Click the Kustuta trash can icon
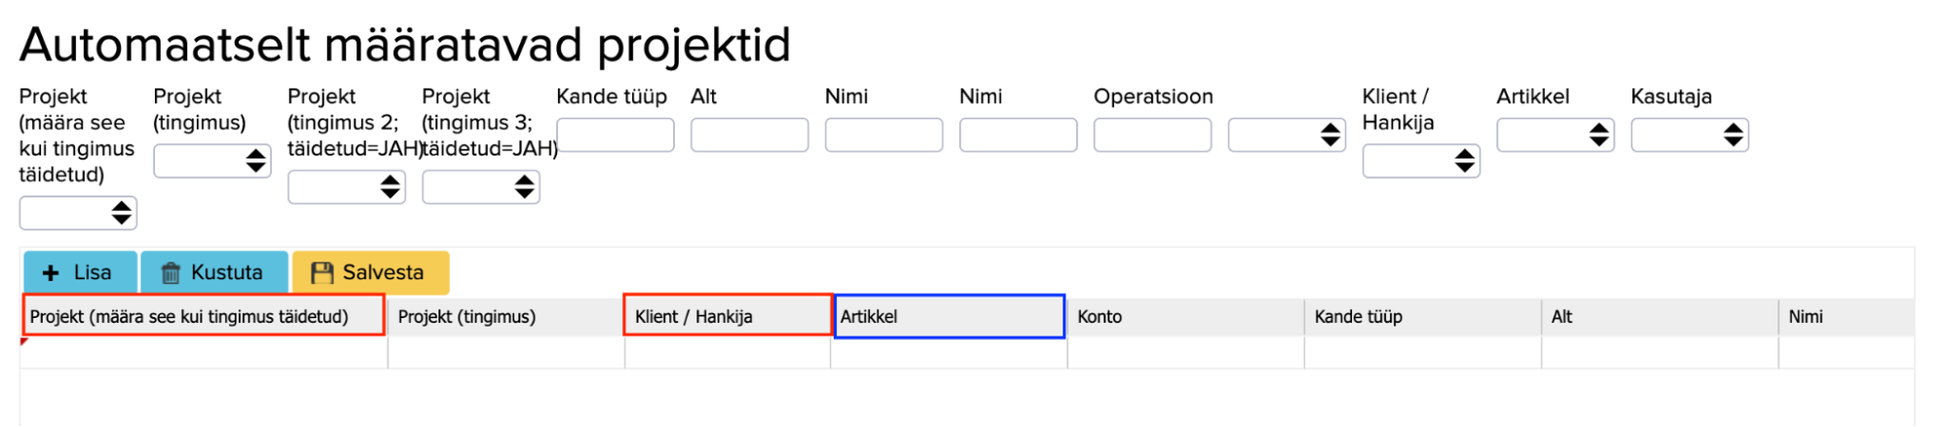Image resolution: width=1947 pixels, height=427 pixels. (x=170, y=273)
